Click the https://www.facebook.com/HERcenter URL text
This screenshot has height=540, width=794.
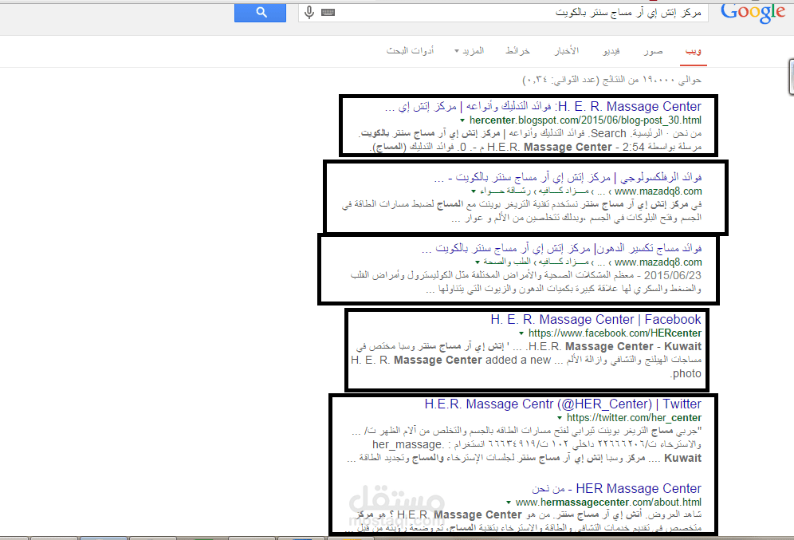[615, 333]
